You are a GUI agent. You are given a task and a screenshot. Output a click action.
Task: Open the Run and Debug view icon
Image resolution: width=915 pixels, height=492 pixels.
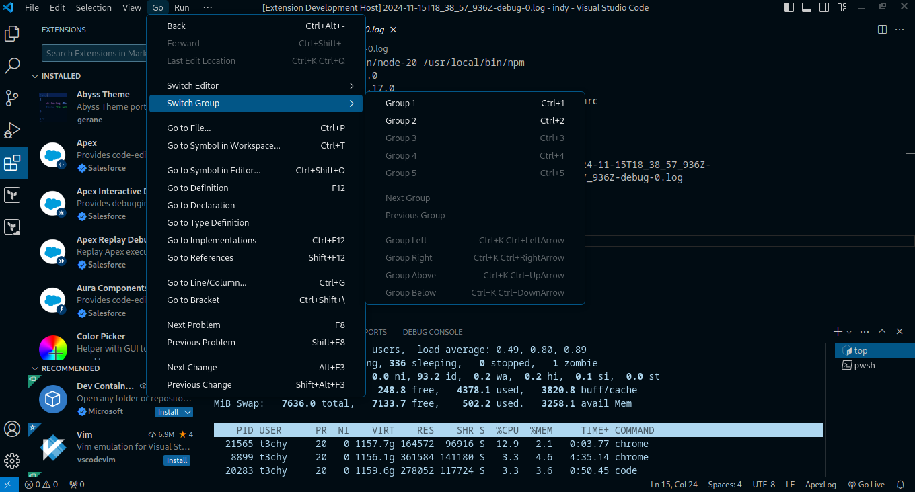point(12,130)
